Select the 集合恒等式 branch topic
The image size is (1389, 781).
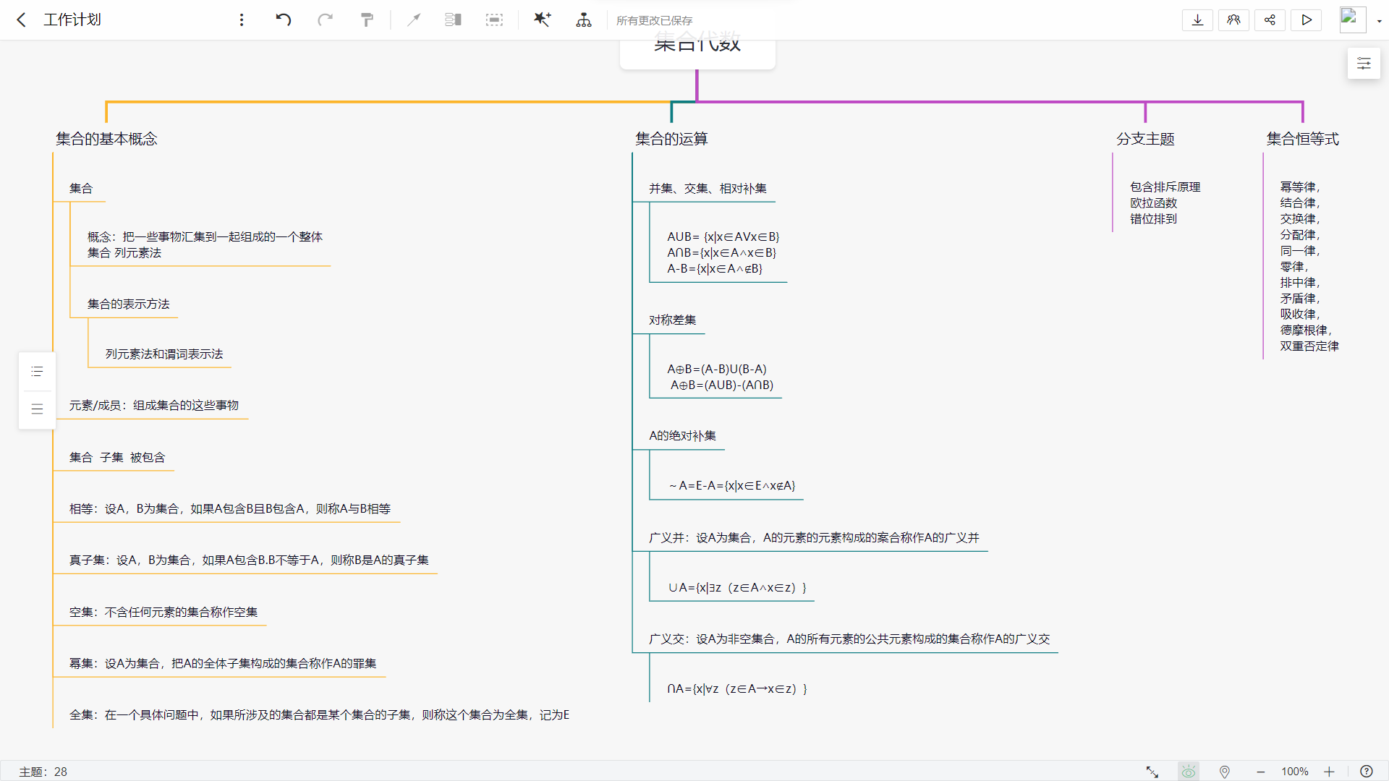[x=1302, y=139]
